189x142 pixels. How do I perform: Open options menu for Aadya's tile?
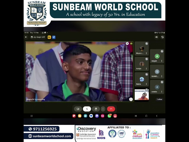(146, 69)
